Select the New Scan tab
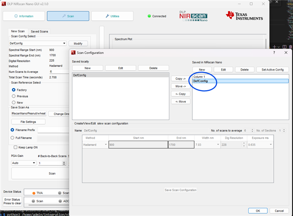This screenshot has width=293, height=216. click(18, 31)
